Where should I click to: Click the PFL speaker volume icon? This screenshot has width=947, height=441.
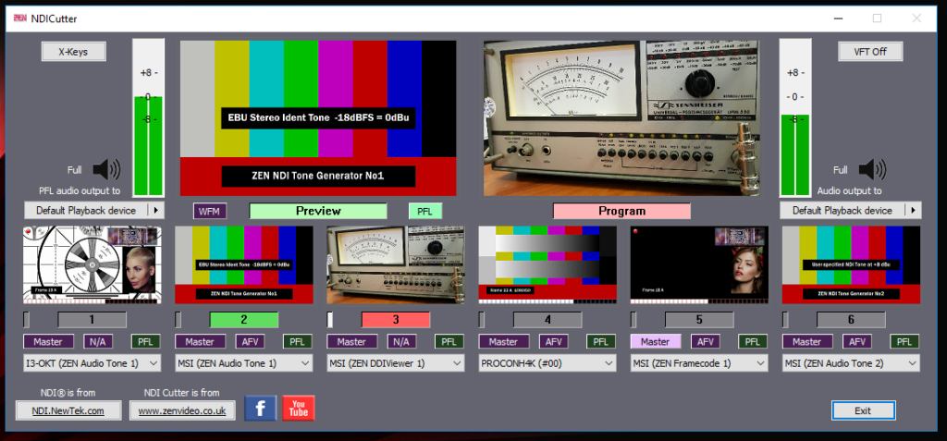tap(106, 170)
